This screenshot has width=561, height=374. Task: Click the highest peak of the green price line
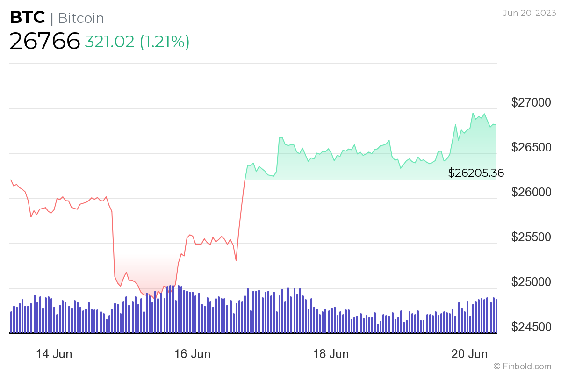point(473,113)
